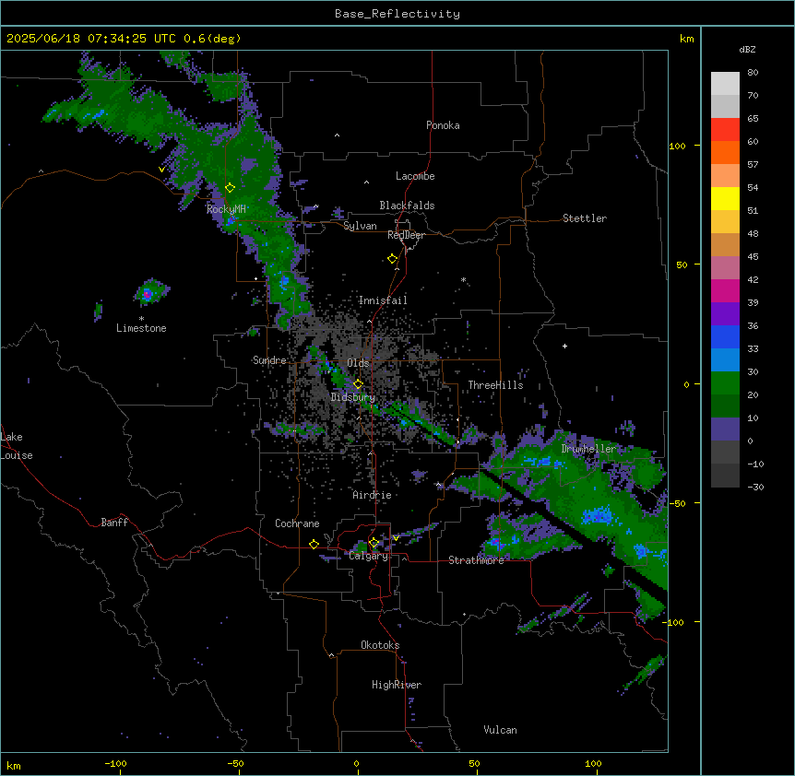This screenshot has height=776, width=795.
Task: Click the Strathmore city label
Action: [476, 560]
